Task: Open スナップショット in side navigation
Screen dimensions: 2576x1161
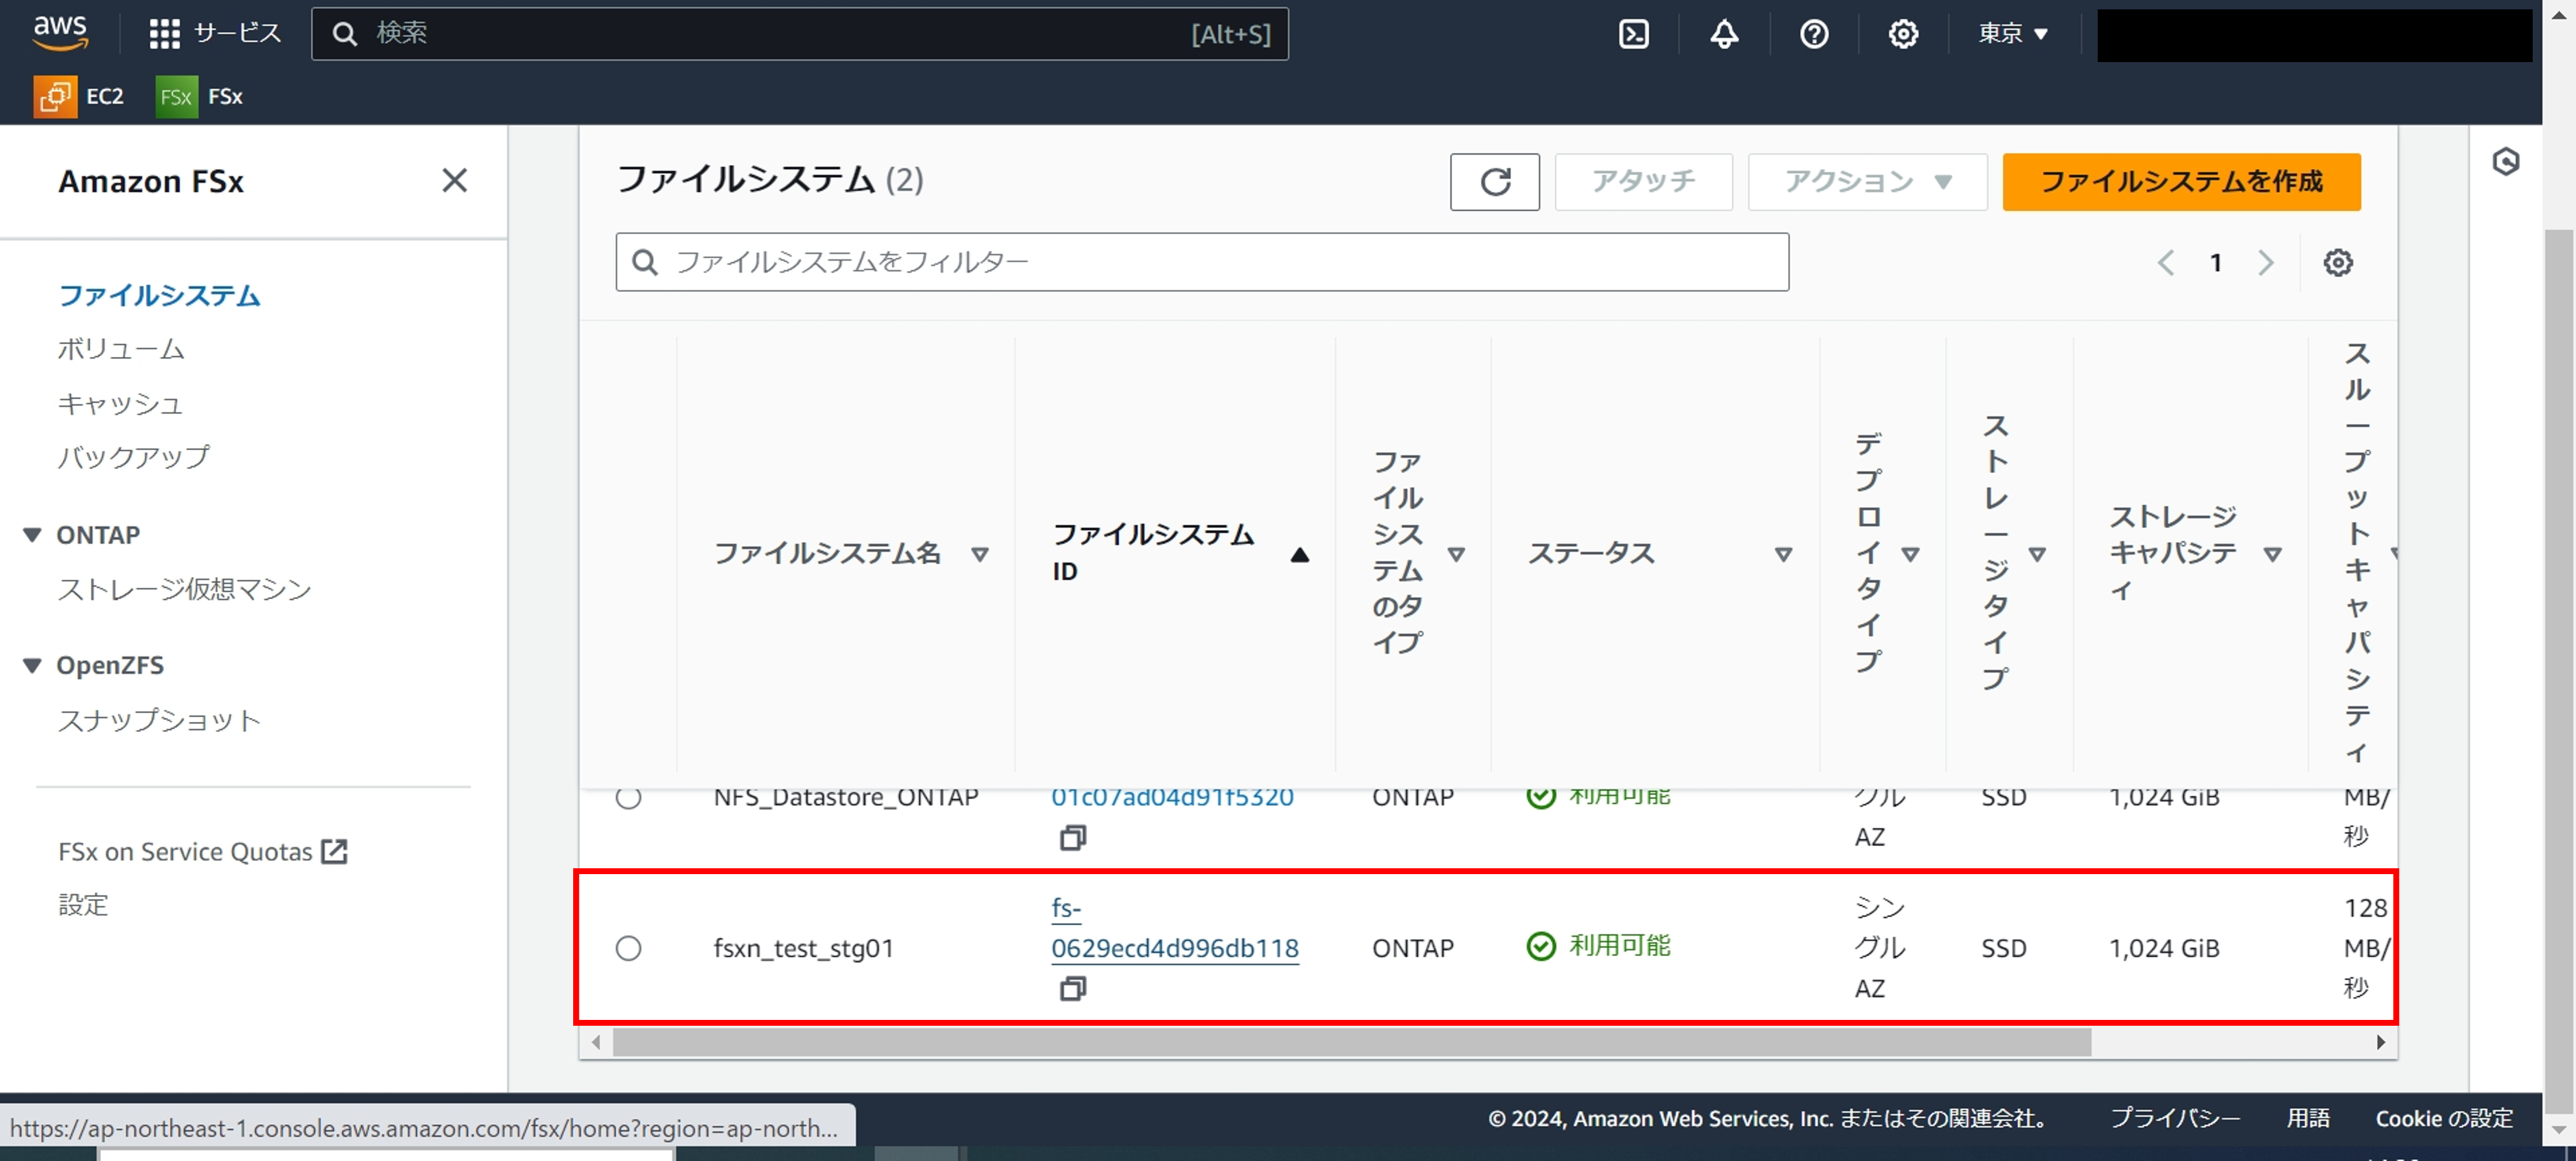Action: tap(159, 720)
